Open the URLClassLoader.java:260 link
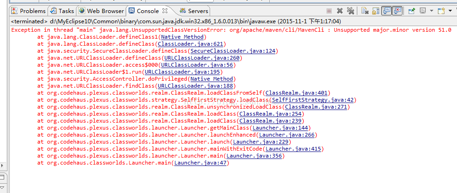 [x=202, y=58]
